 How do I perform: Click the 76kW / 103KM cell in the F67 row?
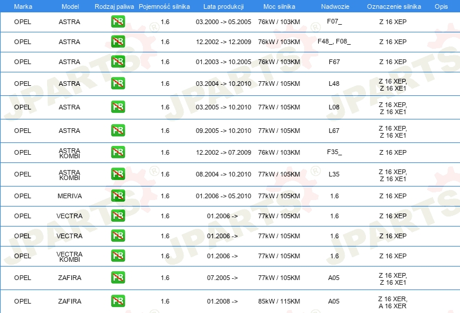(279, 62)
